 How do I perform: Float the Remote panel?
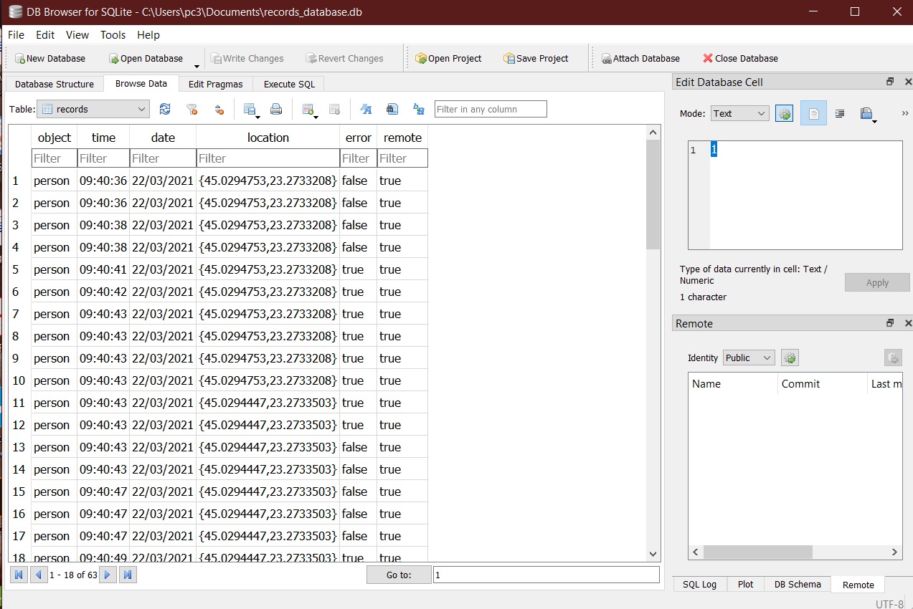pyautogui.click(x=890, y=323)
